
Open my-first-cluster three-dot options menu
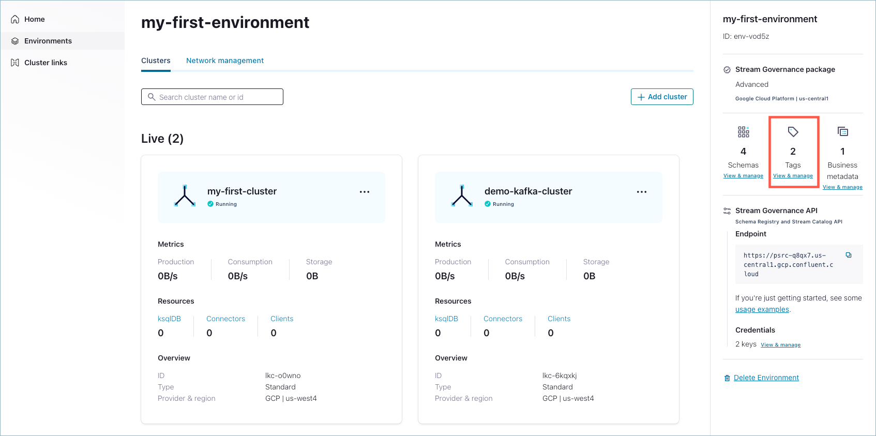point(365,192)
